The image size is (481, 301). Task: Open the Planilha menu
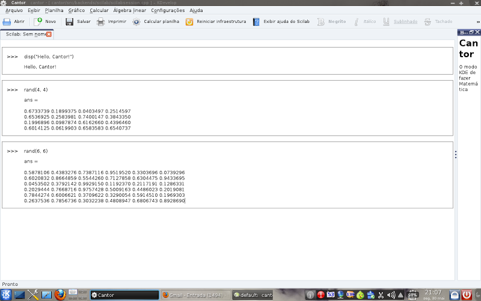click(54, 10)
